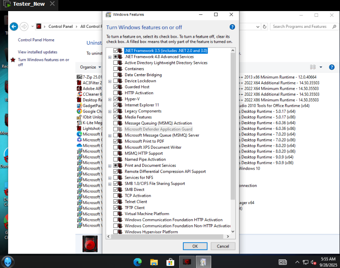Show hidden tray icons chevron
The height and width of the screenshot is (268, 340).
[x=297, y=262]
